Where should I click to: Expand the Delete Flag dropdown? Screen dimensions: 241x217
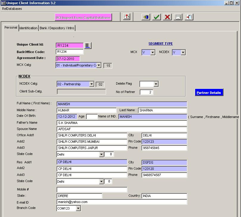156,84
